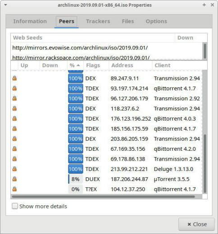Click the Close button
Viewport: 218px width, 234px height.
pyautogui.click(x=196, y=224)
